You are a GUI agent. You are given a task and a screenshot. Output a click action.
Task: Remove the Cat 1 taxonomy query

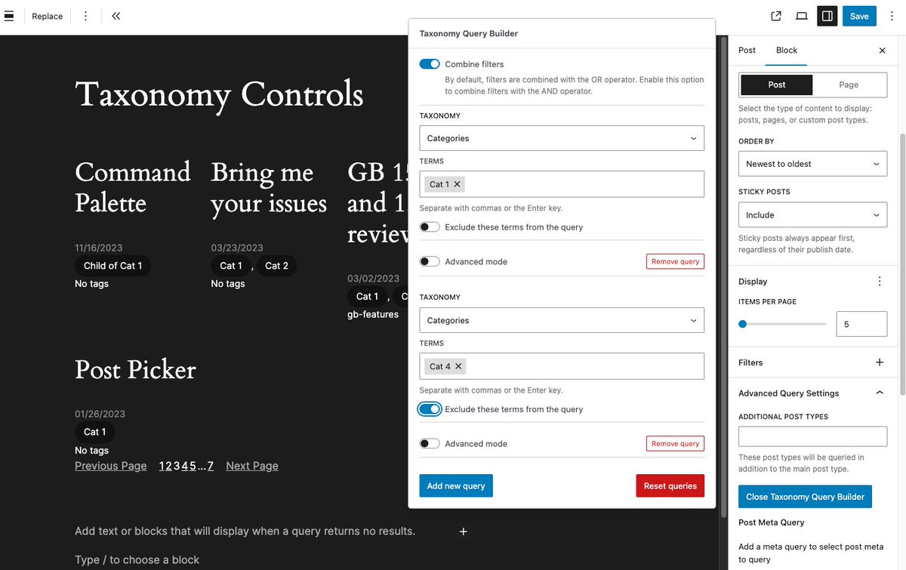tap(675, 261)
